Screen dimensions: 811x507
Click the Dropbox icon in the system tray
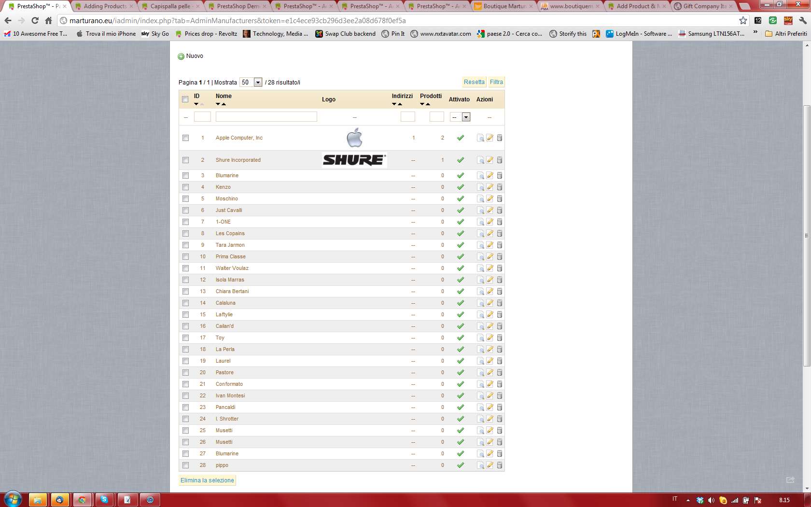pos(700,500)
